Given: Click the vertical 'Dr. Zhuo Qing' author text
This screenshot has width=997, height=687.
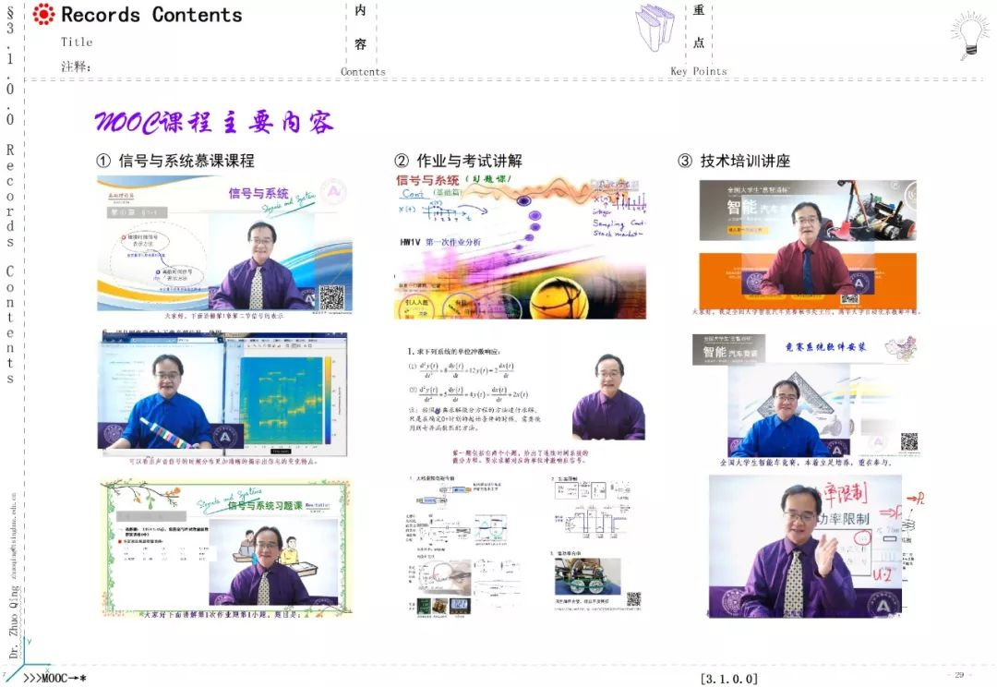Looking at the screenshot, I should click(x=13, y=622).
